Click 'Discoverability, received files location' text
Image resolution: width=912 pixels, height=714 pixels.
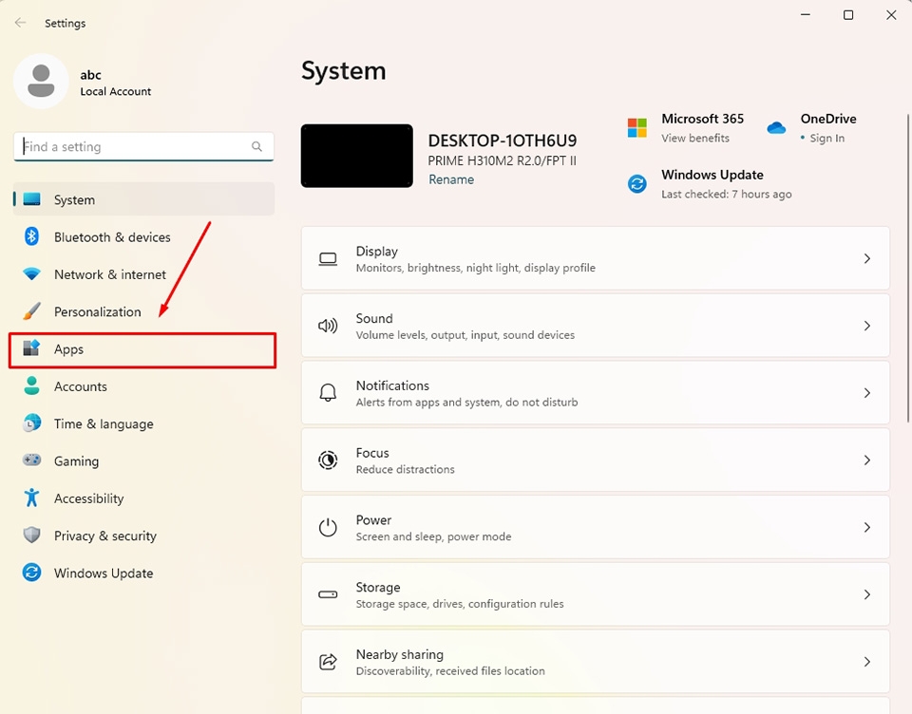(450, 671)
